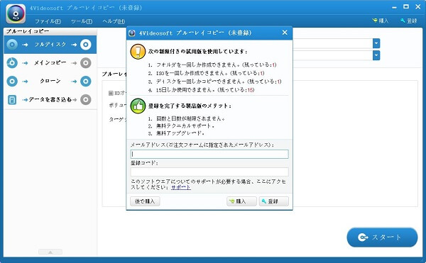
Task: Click the 購入 button in dialog
Action: (241, 201)
